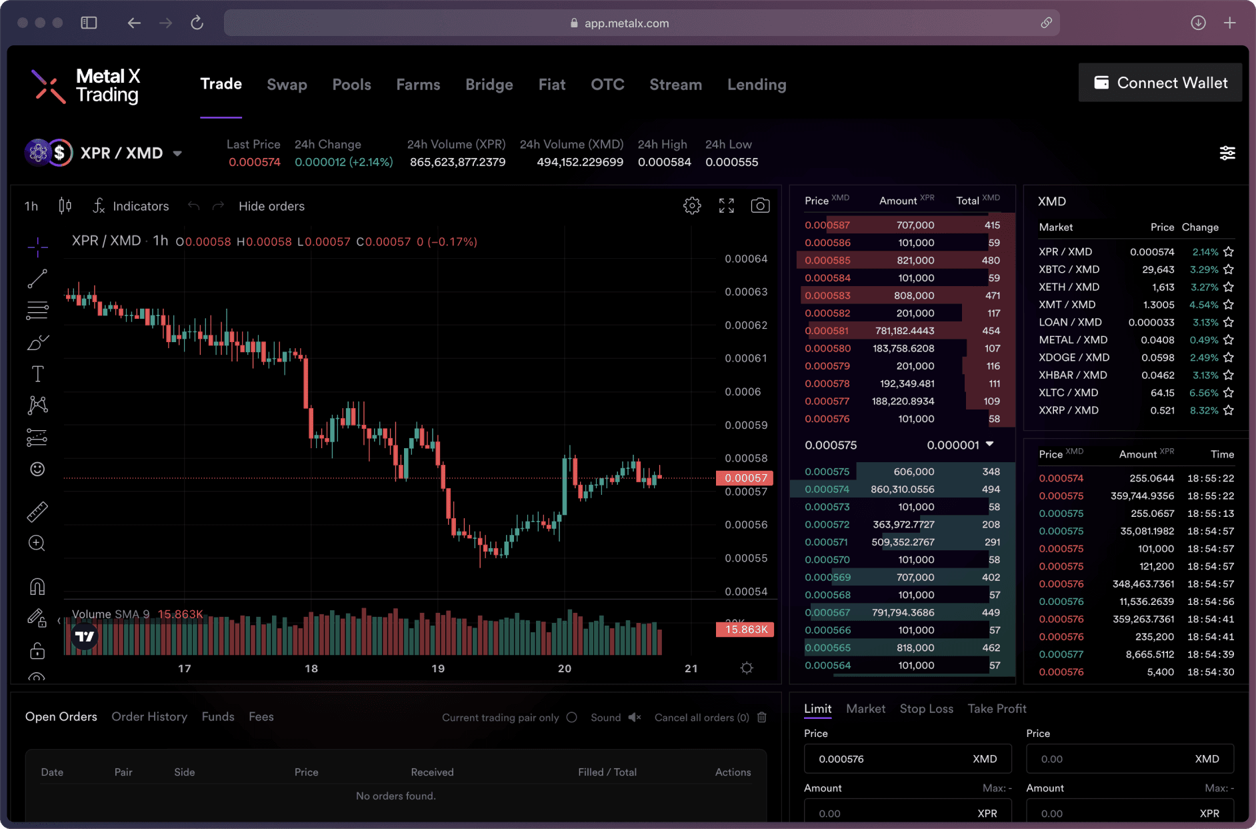The height and width of the screenshot is (829, 1256).
Task: Click the browser reload button
Action: pyautogui.click(x=197, y=23)
